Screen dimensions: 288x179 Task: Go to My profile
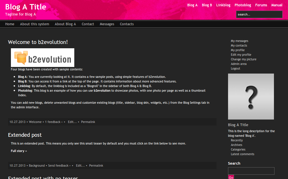click(x=238, y=50)
